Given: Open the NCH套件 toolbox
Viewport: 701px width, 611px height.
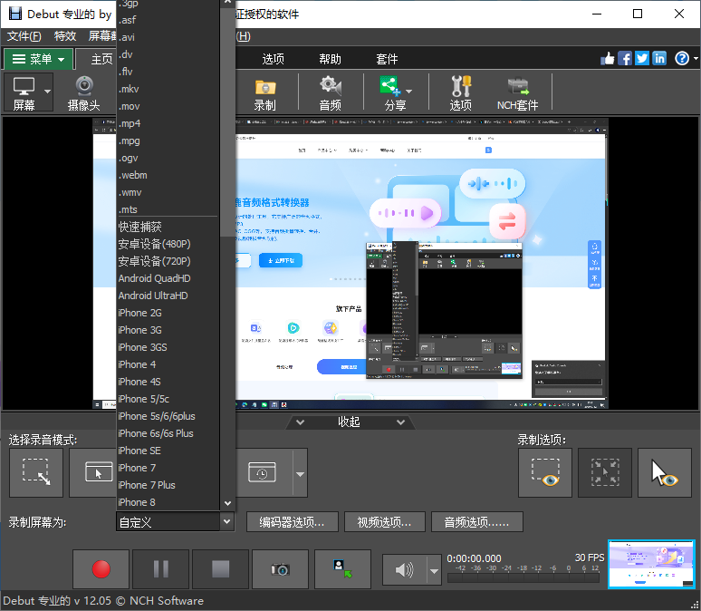Looking at the screenshot, I should (518, 92).
